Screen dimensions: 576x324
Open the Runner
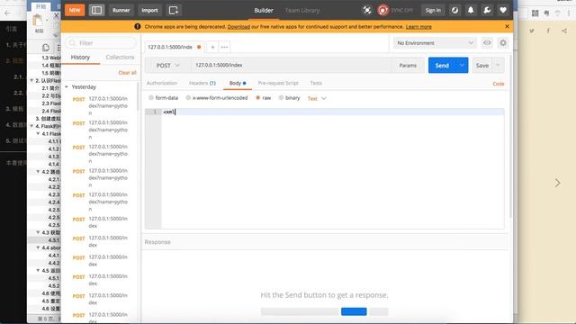point(121,10)
